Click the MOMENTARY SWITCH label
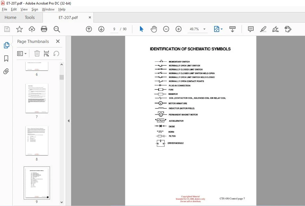This screenshot has height=206, width=305. pyautogui.click(x=179, y=62)
